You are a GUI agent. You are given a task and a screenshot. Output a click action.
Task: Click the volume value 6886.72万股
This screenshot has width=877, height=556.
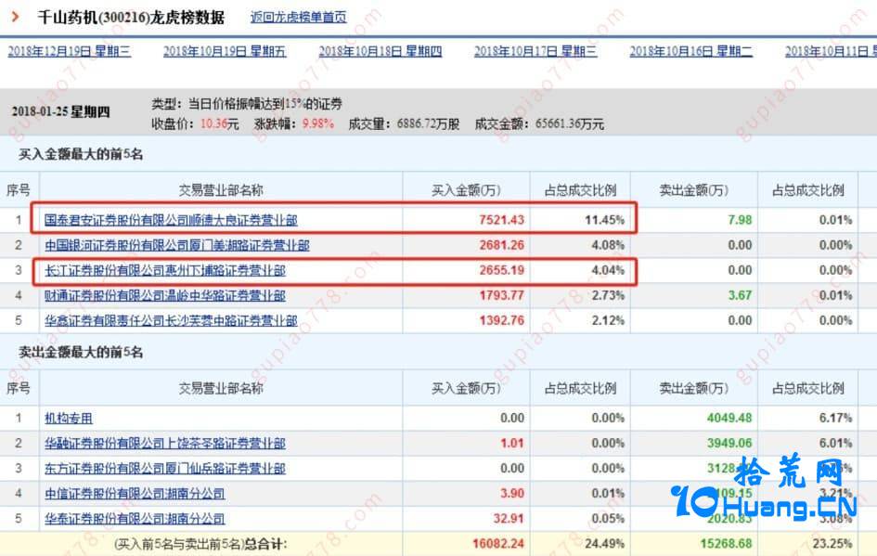pos(428,123)
